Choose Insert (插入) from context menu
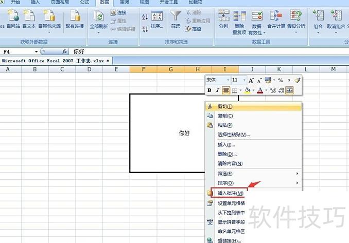 254,145
